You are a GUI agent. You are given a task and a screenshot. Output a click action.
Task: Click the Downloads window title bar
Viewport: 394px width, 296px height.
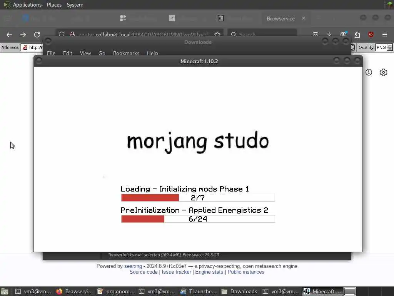coord(198,42)
